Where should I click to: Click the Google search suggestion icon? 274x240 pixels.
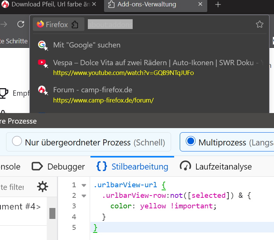coord(42,45)
